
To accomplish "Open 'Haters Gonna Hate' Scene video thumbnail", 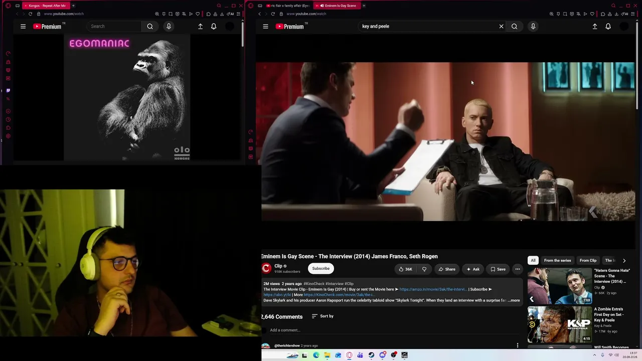I will click(560, 286).
